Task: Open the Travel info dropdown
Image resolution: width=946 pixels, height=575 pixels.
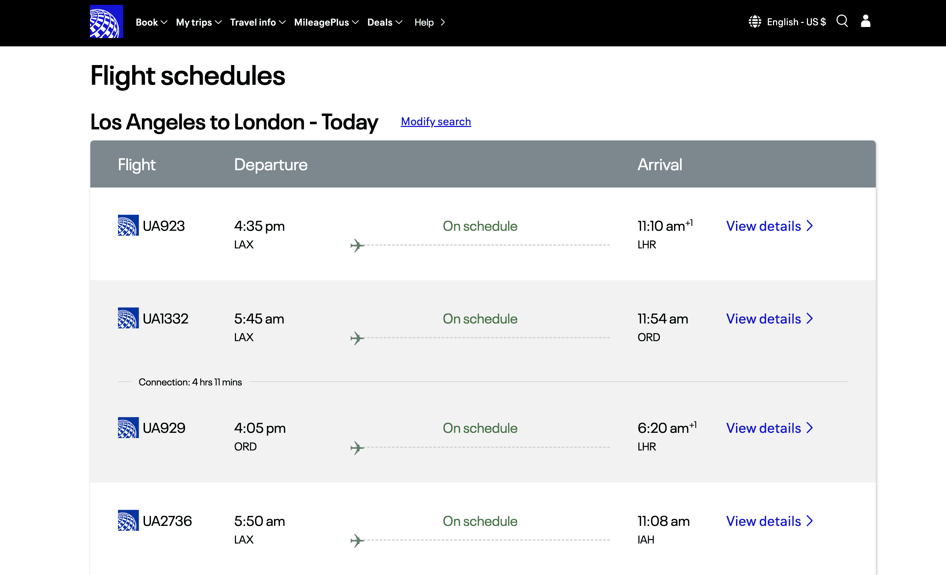Action: (x=258, y=22)
